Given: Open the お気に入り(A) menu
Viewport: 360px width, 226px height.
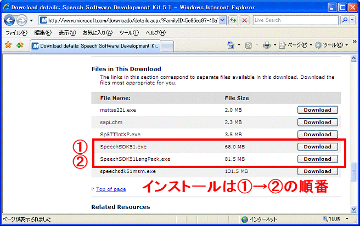Looking at the screenshot, I should [x=98, y=33].
